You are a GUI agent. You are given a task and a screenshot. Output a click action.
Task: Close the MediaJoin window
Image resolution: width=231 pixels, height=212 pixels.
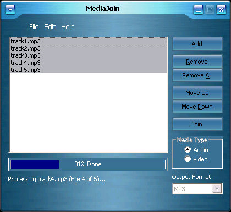click(221, 10)
